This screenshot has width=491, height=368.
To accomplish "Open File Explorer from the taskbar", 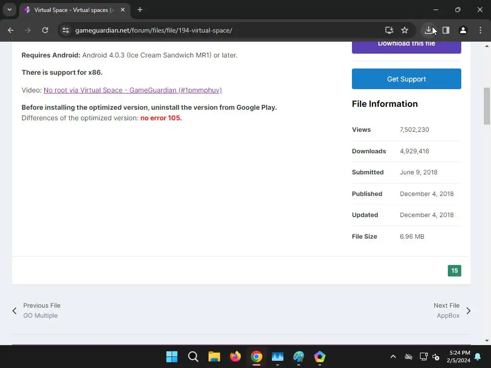I will coord(214,356).
